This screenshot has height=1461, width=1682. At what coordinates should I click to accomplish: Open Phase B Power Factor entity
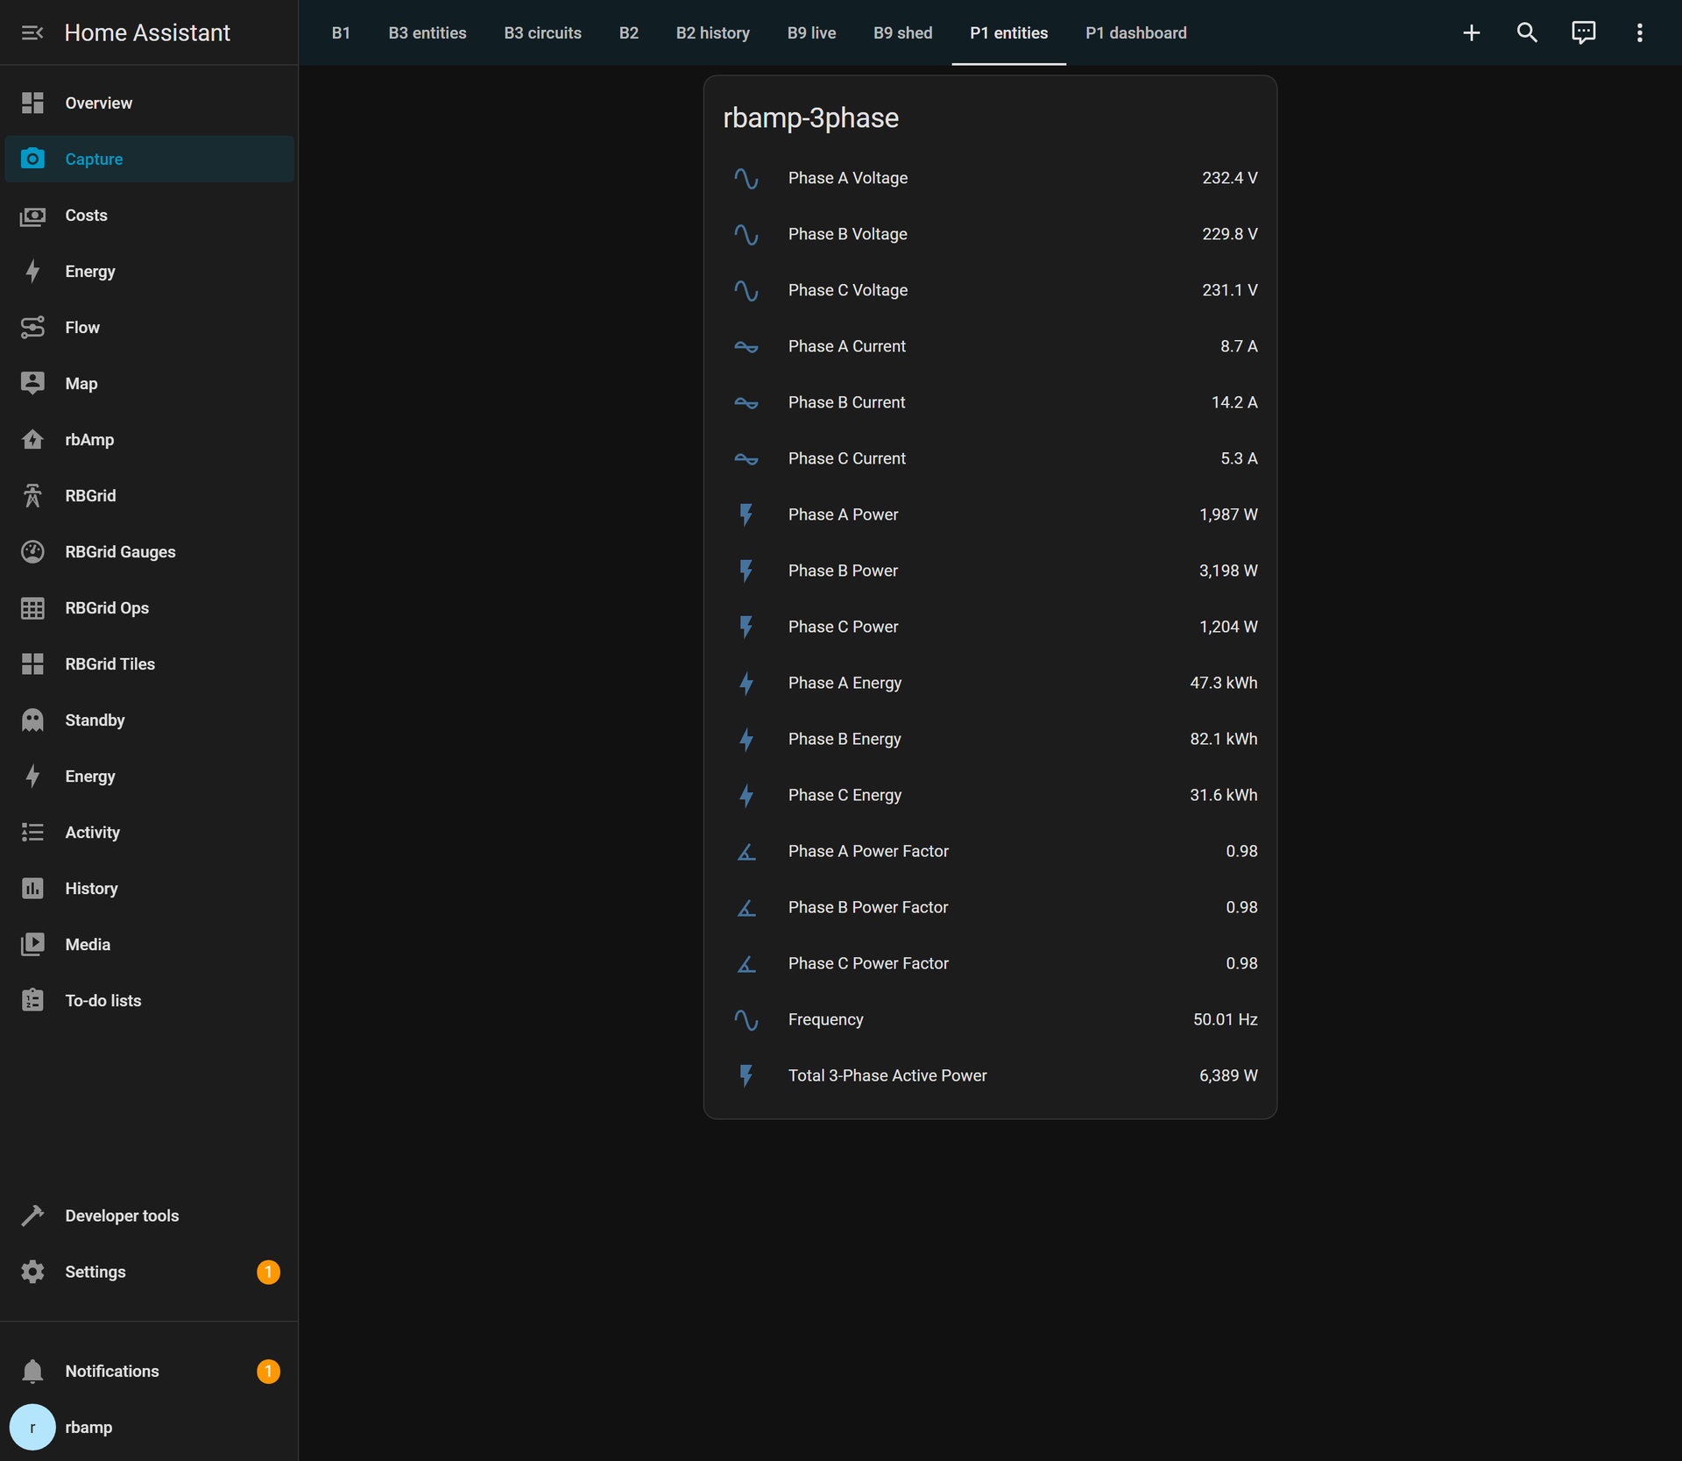click(990, 907)
